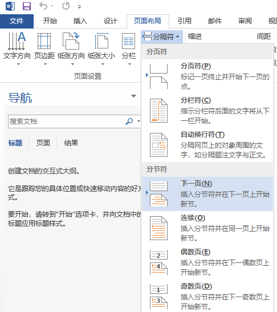The image size is (277, 312).
Task: Expand the 纸张大小 dropdown arrow
Action: tap(103, 64)
